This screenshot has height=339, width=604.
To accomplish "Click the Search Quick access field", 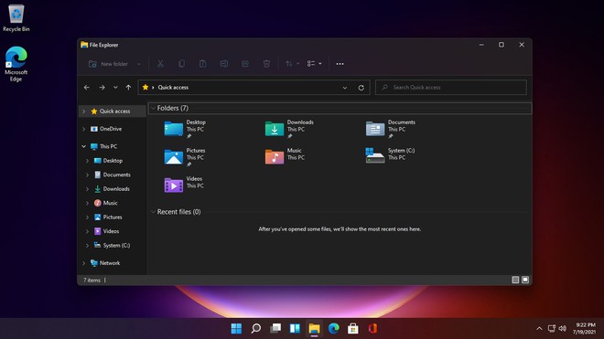I will pyautogui.click(x=451, y=88).
